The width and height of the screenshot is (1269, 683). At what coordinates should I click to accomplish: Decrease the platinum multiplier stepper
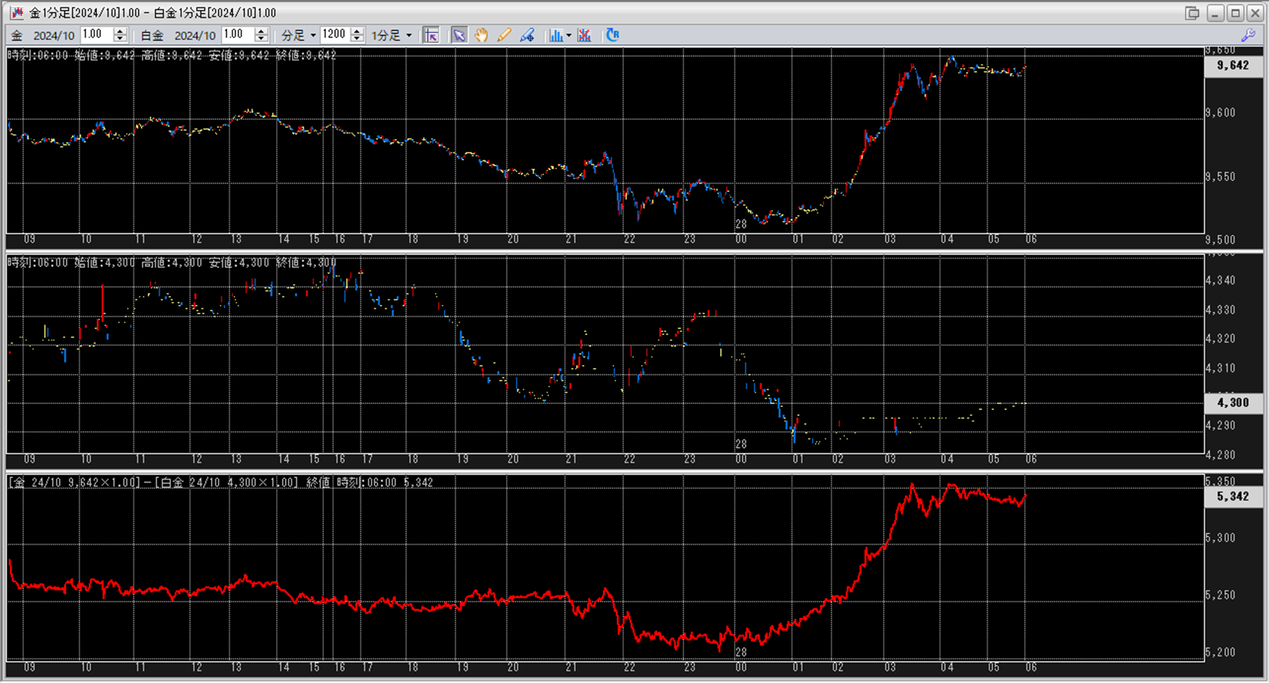(262, 39)
